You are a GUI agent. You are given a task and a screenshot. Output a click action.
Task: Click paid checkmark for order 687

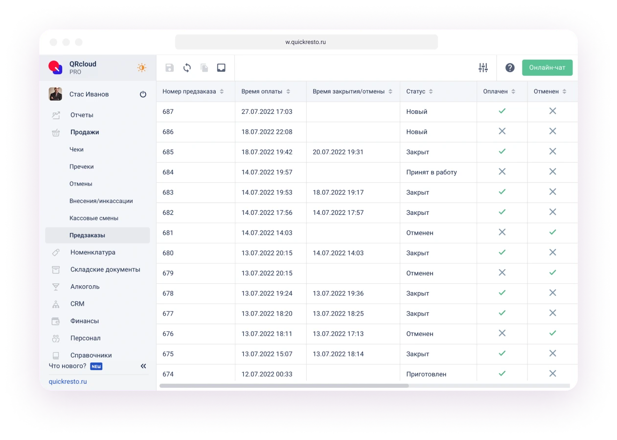[x=502, y=111]
